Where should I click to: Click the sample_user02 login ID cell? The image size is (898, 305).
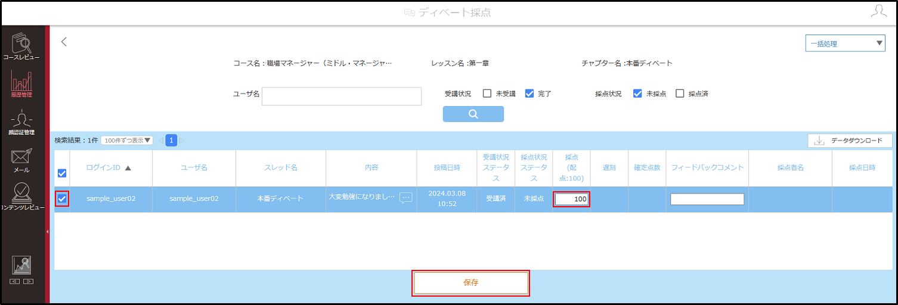click(111, 198)
